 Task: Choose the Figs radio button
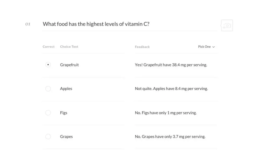48,113
